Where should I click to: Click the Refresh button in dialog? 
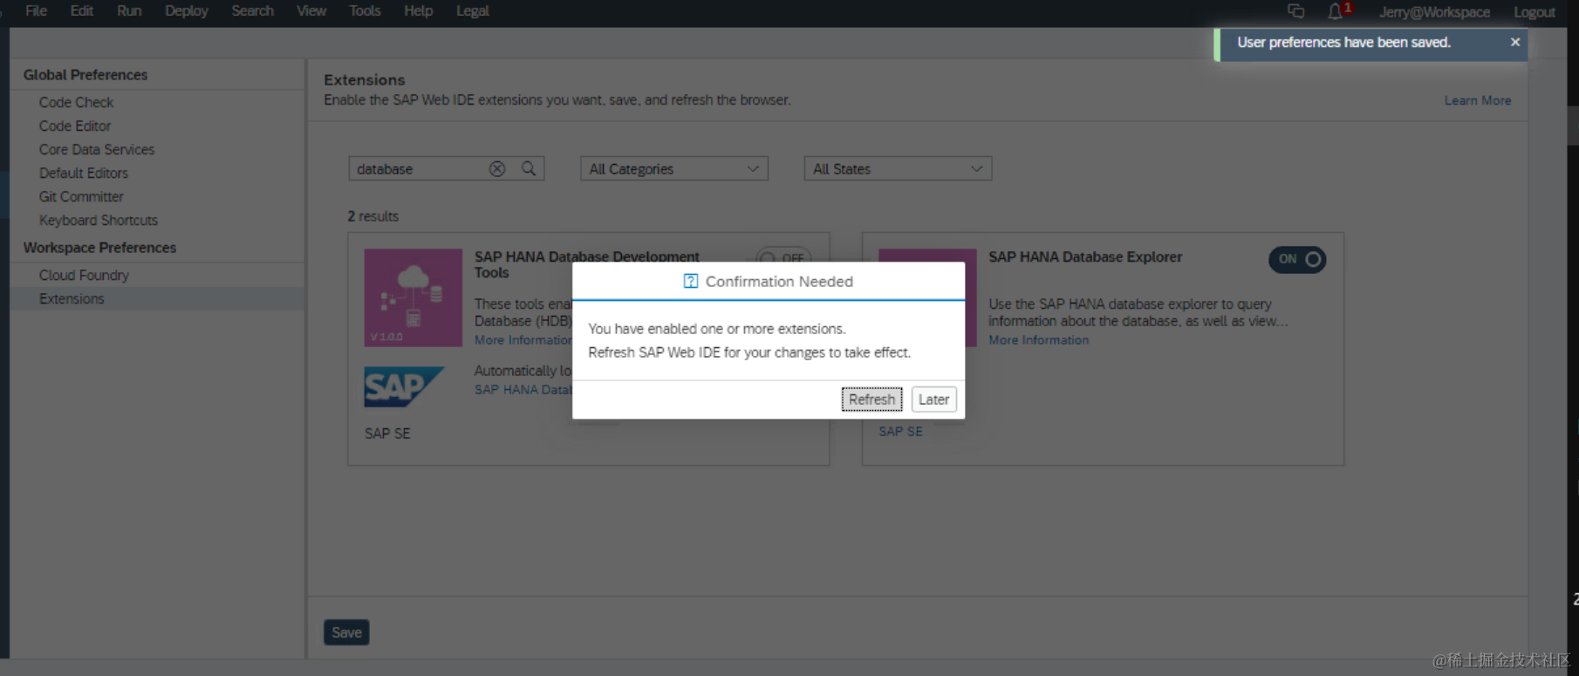(x=872, y=399)
